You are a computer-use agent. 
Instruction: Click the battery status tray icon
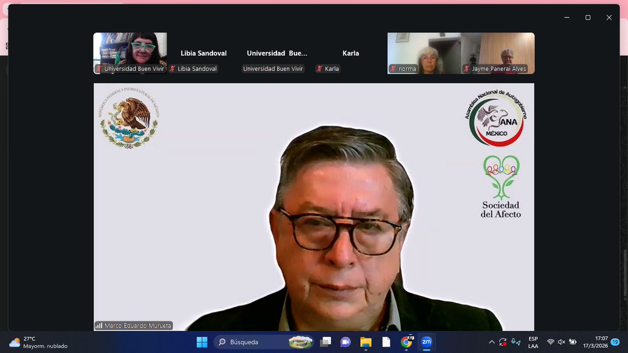[573, 342]
